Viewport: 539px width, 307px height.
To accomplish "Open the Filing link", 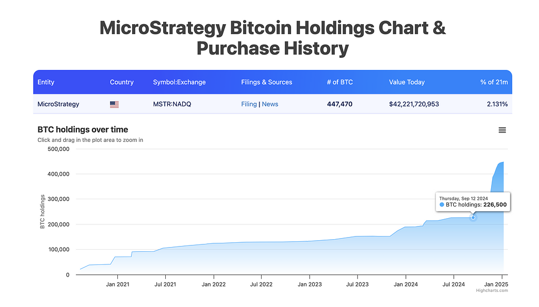I will [249, 104].
